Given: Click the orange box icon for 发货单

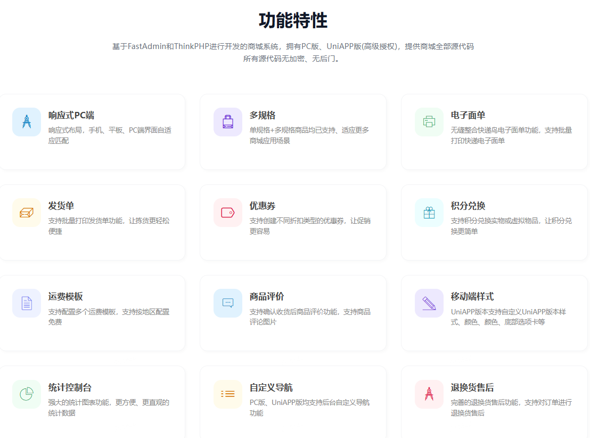Looking at the screenshot, I should [27, 213].
